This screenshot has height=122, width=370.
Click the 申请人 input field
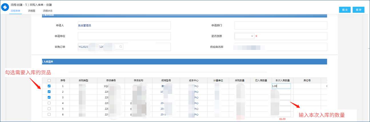124,26
